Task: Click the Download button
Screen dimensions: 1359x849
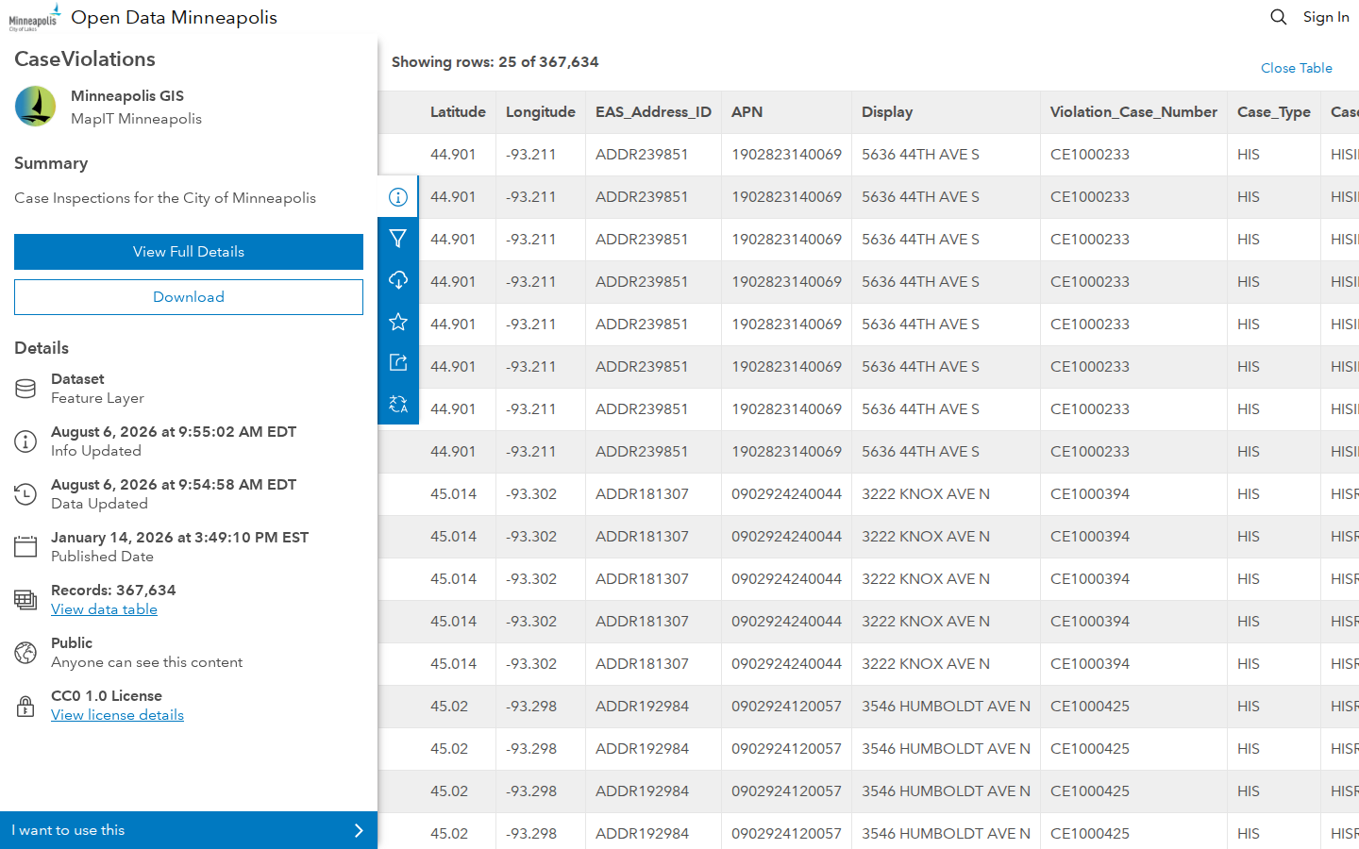Action: pos(189,297)
